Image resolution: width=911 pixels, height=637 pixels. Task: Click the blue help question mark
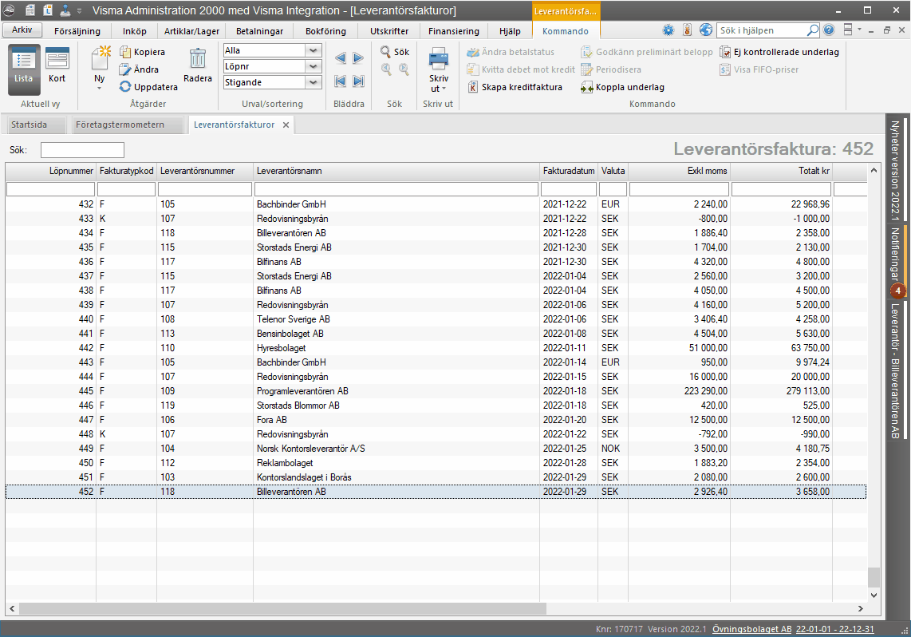click(x=829, y=30)
